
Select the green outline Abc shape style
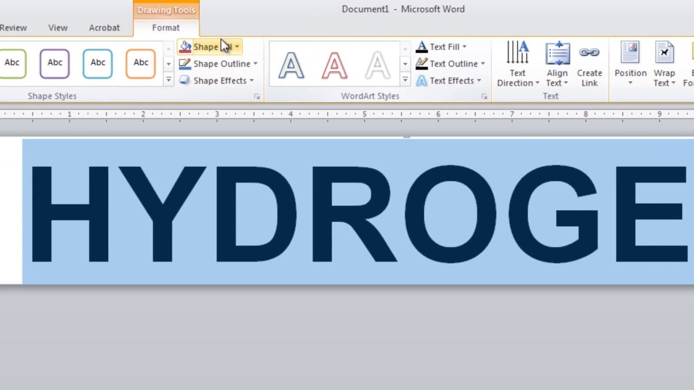coord(12,63)
